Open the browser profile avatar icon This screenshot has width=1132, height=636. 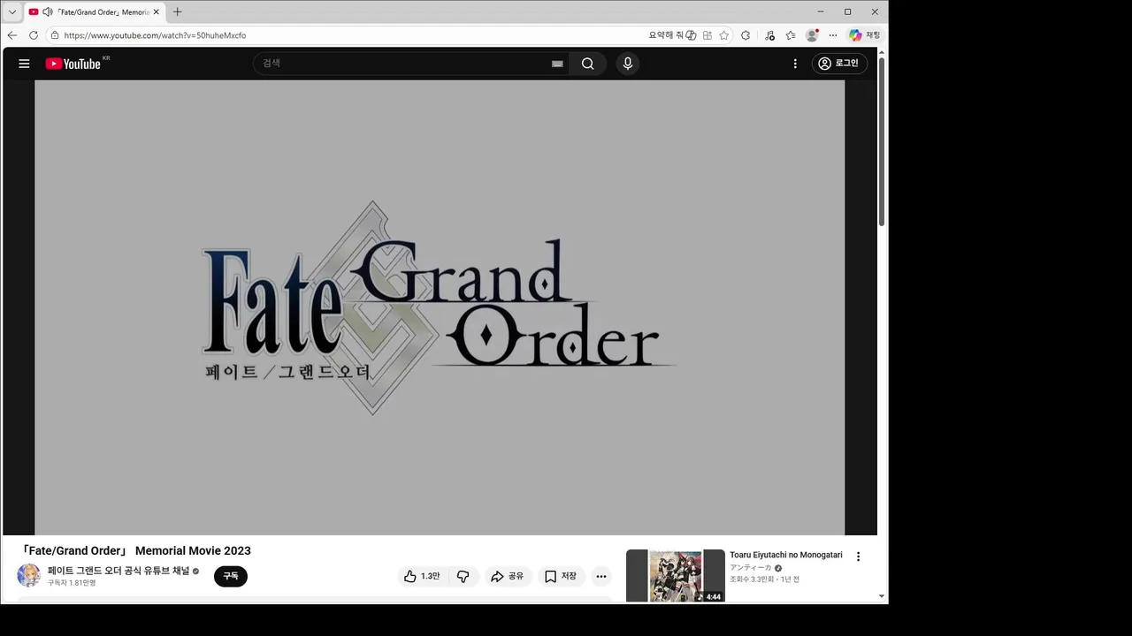pos(812,35)
